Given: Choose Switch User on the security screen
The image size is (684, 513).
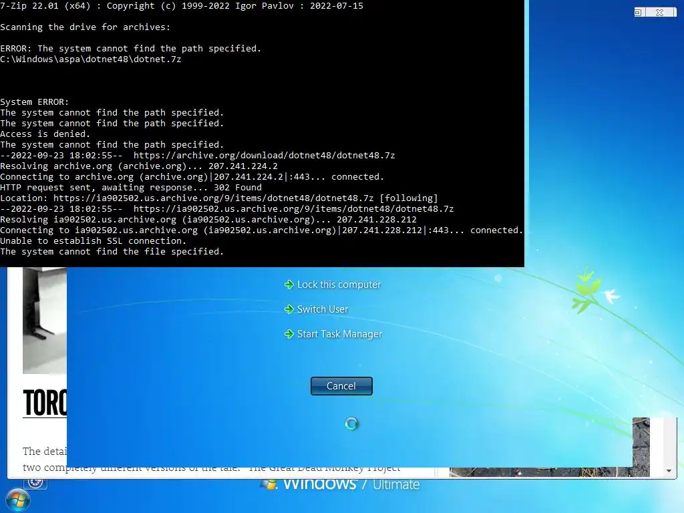Looking at the screenshot, I should [x=316, y=309].
